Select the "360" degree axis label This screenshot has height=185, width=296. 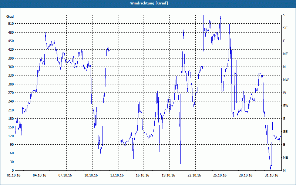11,67
